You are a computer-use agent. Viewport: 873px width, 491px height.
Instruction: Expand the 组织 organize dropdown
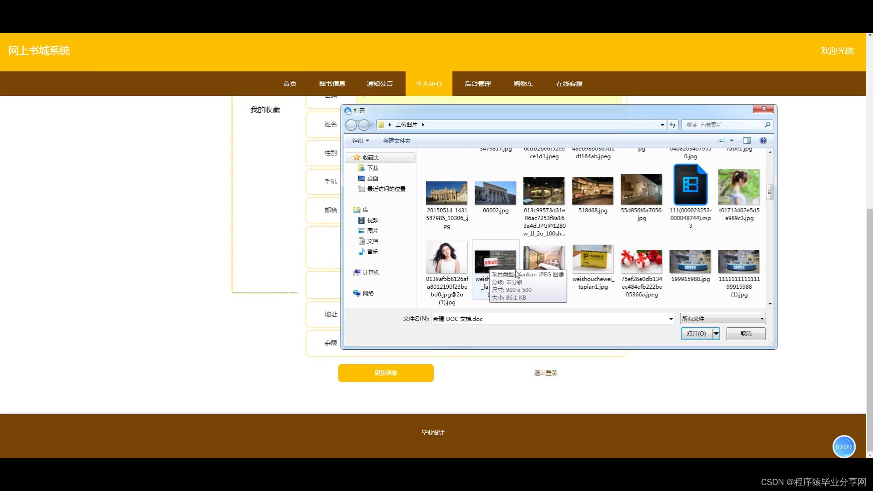361,140
